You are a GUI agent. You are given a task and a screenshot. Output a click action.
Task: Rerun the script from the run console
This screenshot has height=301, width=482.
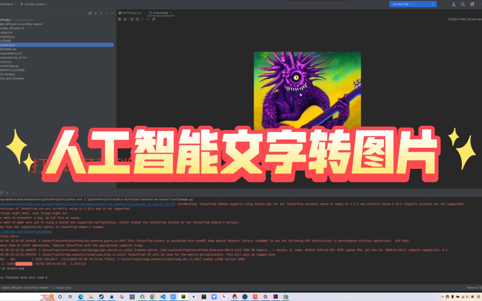2,193
